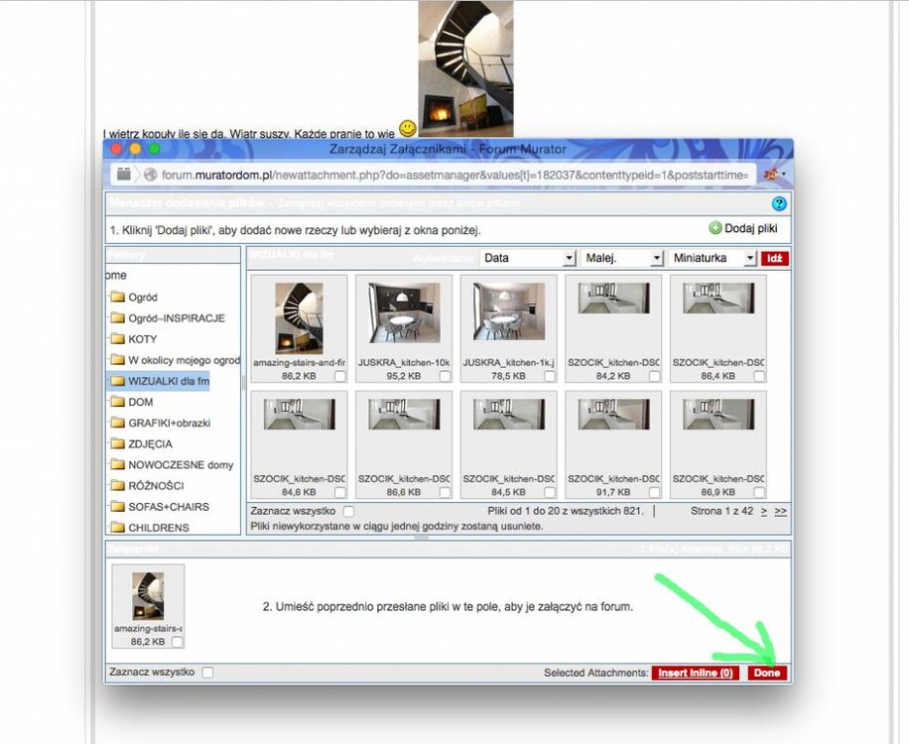Screen dimensions: 909x744
Task: Tick checkbox under amazing-stairs thumbnail in file grid
Action: pos(340,377)
